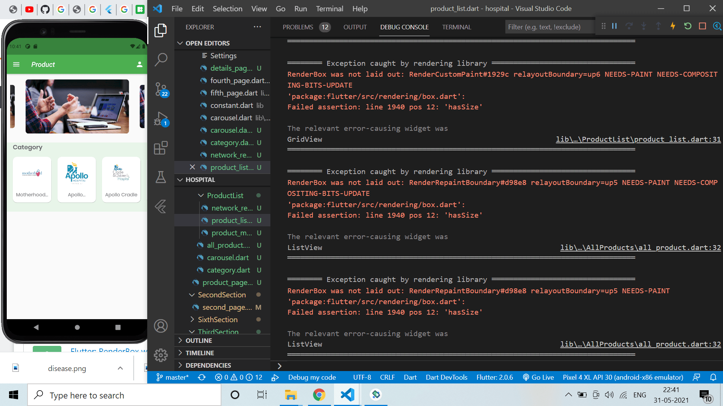The image size is (723, 406).
Task: Open the Testing flask view
Action: 161,177
